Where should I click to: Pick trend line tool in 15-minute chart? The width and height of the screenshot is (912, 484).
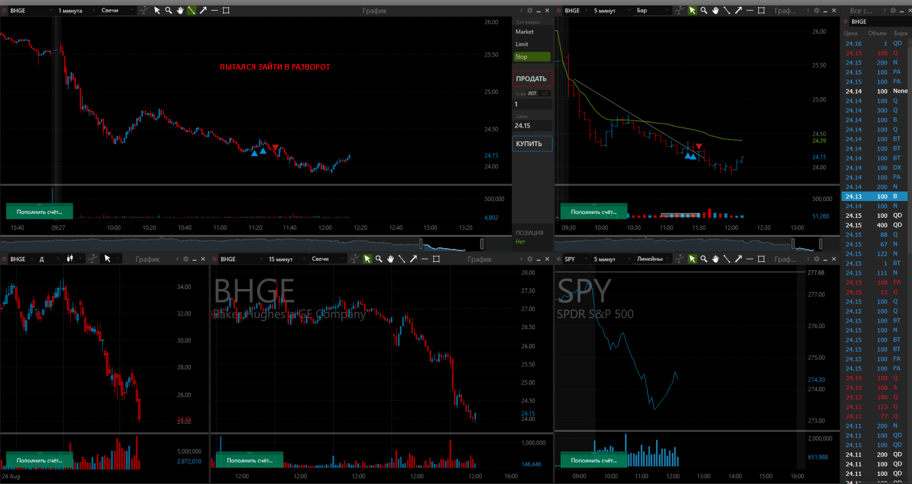402,259
